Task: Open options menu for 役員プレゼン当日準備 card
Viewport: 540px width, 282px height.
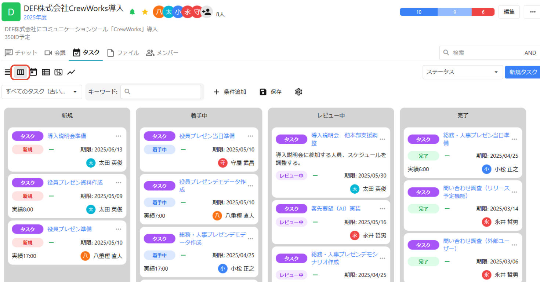Action: click(x=250, y=136)
